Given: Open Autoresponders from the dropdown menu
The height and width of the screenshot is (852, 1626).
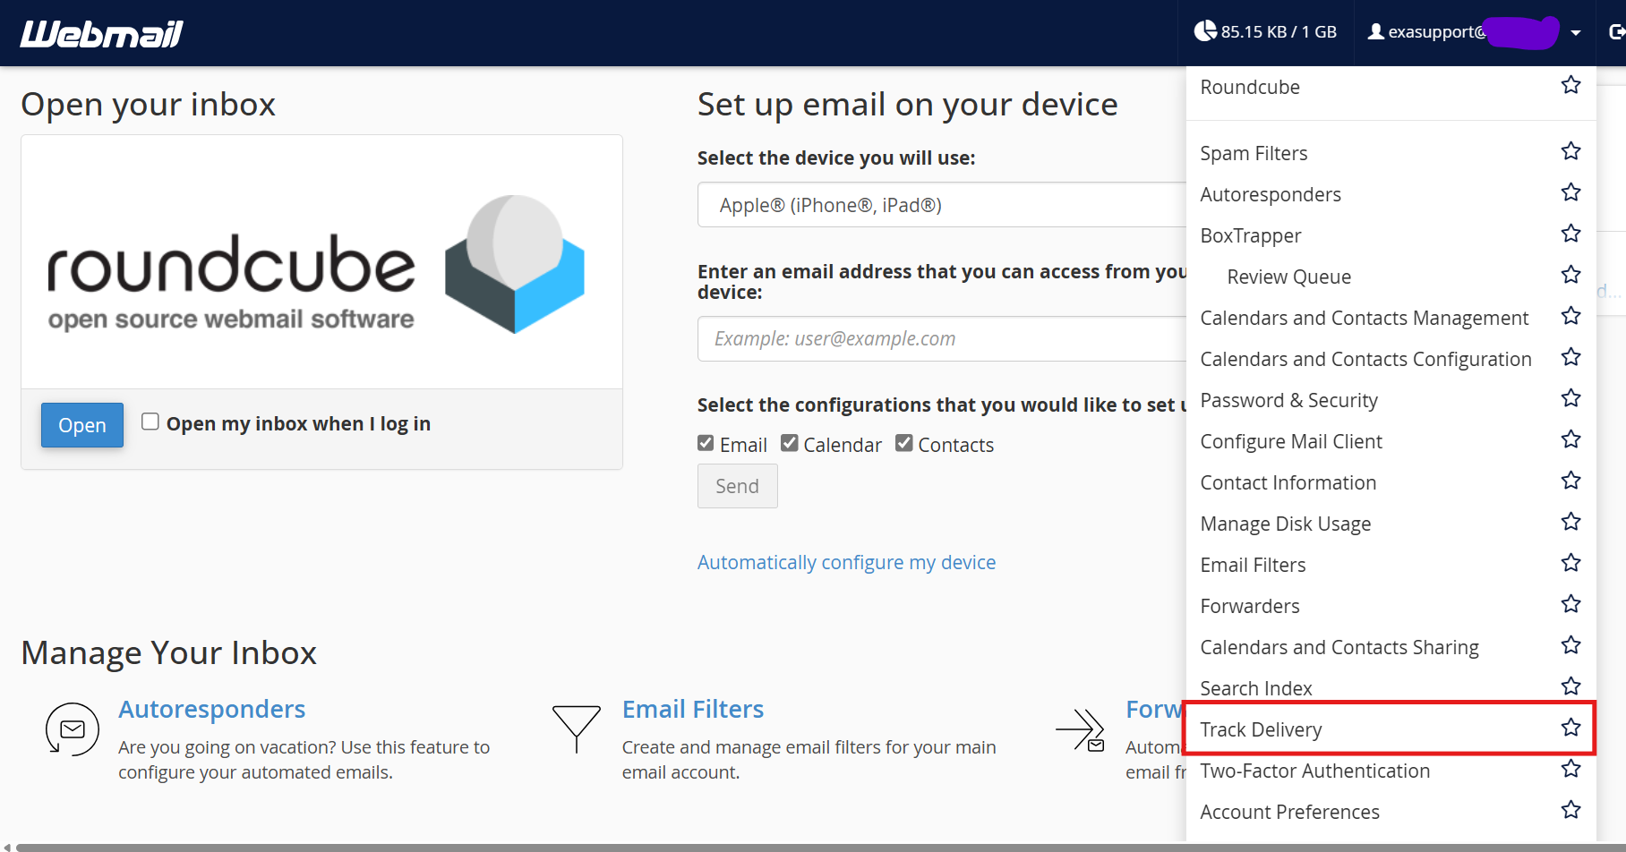Looking at the screenshot, I should click(x=1271, y=194).
